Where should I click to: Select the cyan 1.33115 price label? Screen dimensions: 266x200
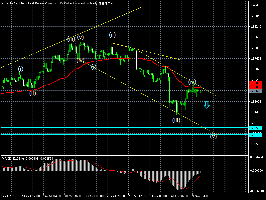[x=256, y=135]
